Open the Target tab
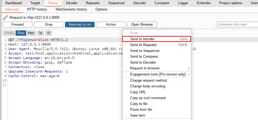The image size is (258, 120). 35,3
